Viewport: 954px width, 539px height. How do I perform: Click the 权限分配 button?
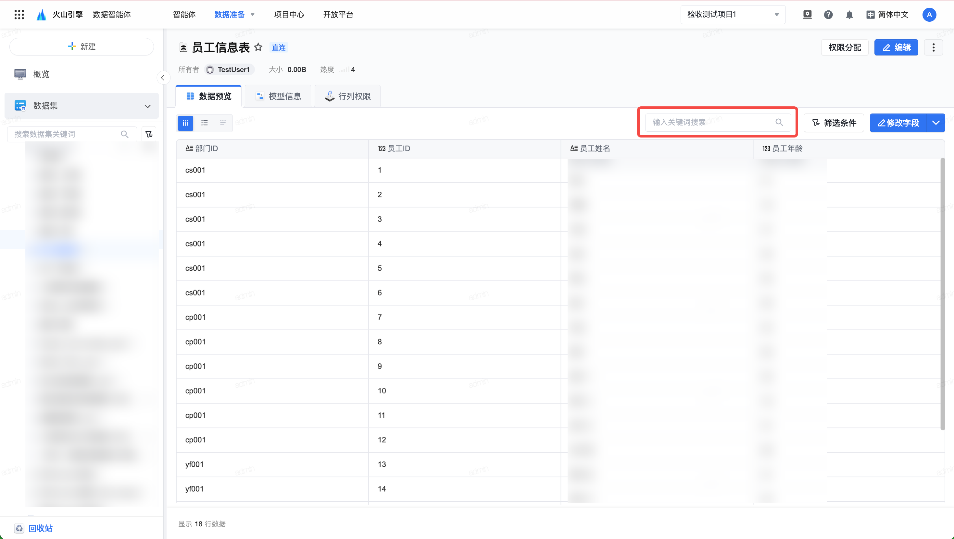844,47
